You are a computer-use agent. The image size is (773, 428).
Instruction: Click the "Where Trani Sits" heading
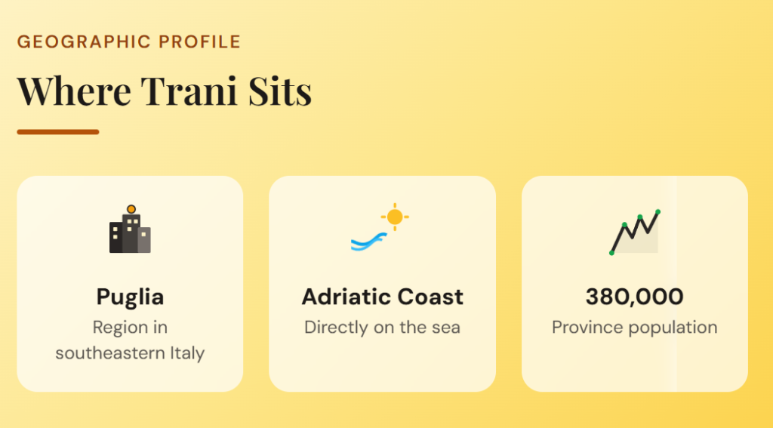tap(165, 91)
